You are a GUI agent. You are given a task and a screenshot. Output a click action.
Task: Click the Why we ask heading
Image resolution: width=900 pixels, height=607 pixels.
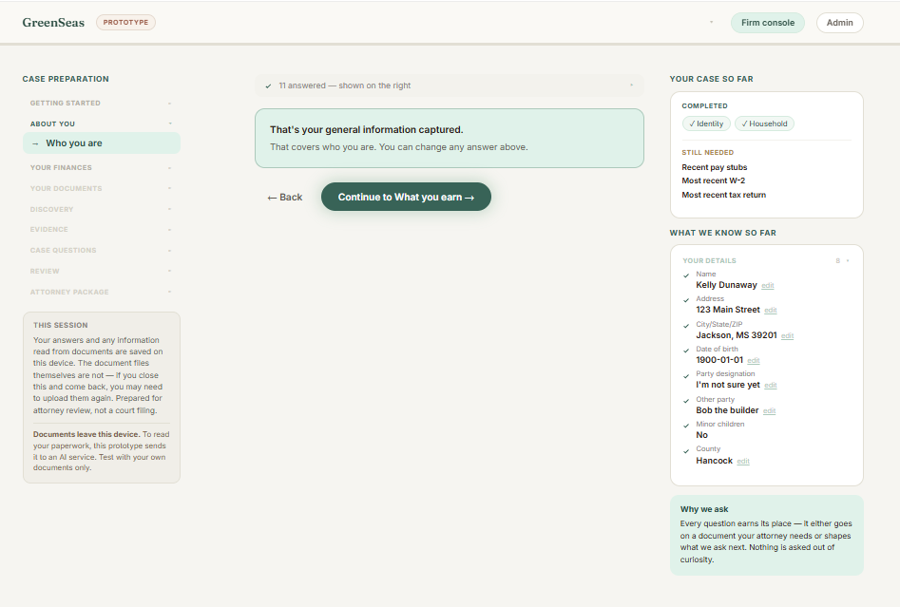[703, 509]
